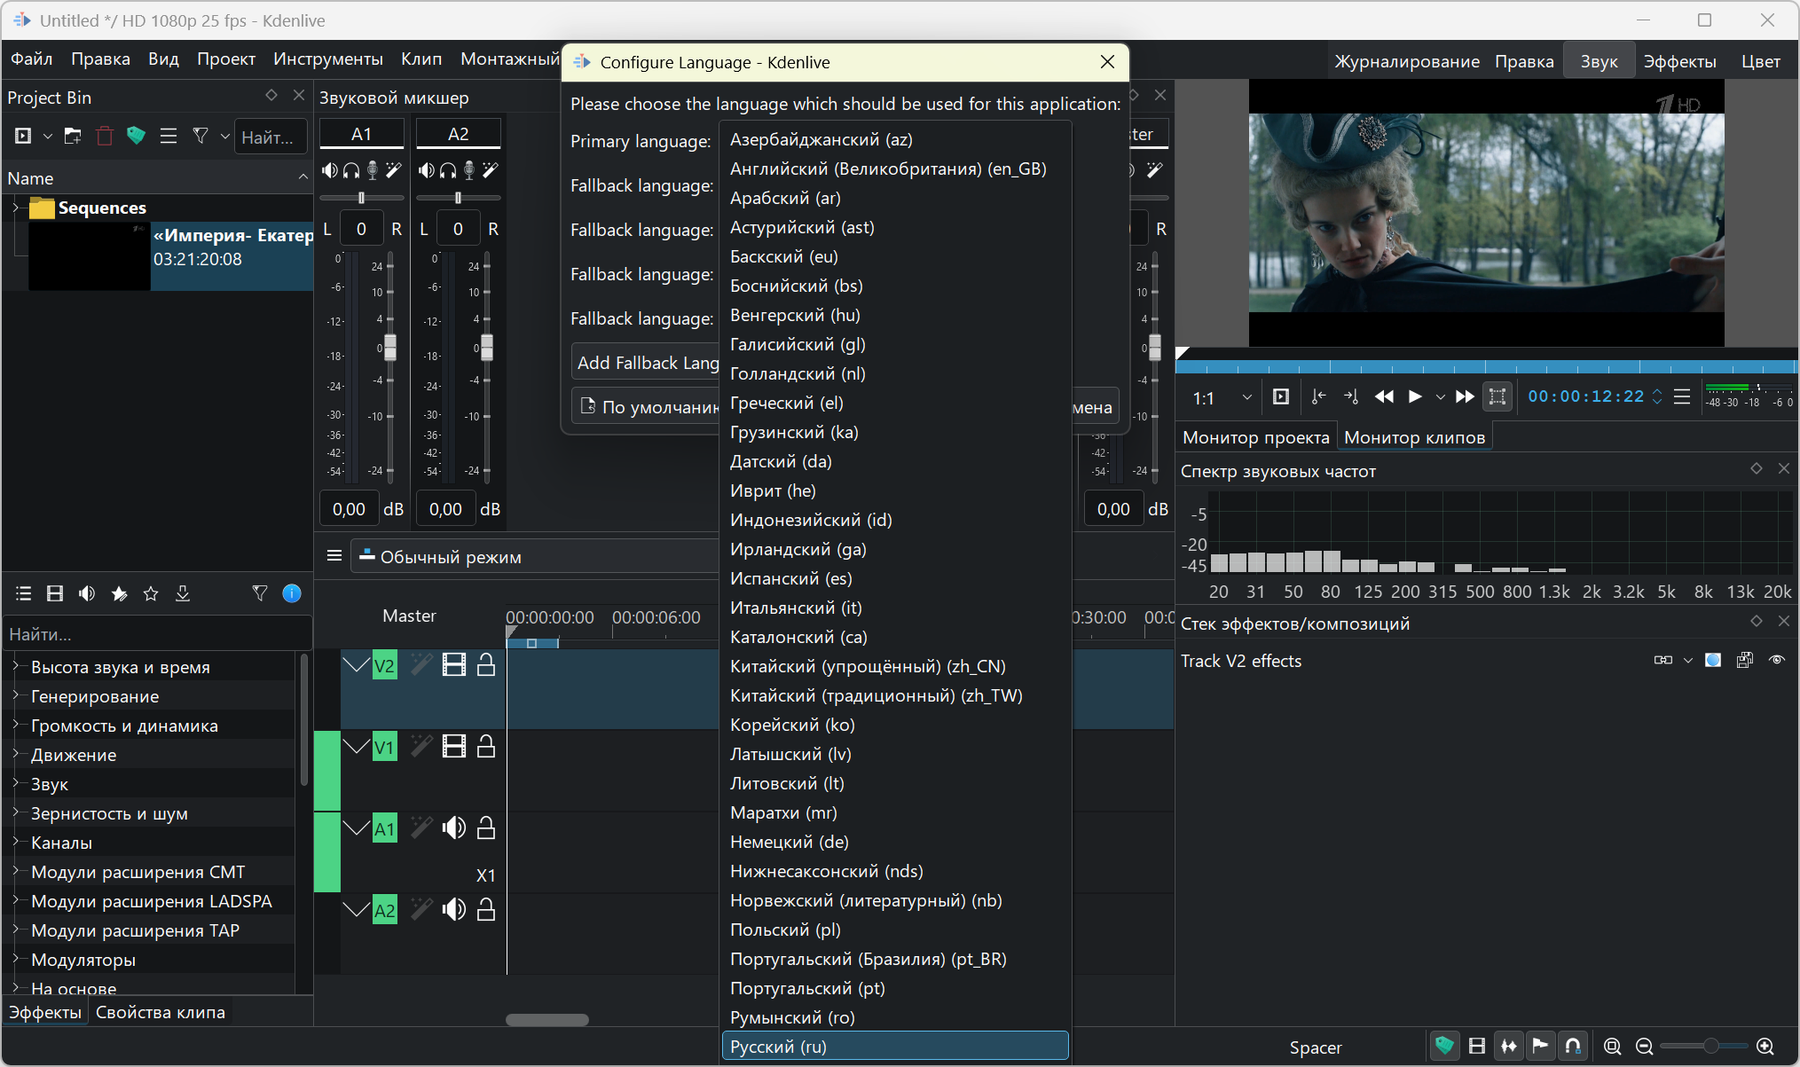
Task: Open the Инструменты menu
Action: tap(327, 59)
